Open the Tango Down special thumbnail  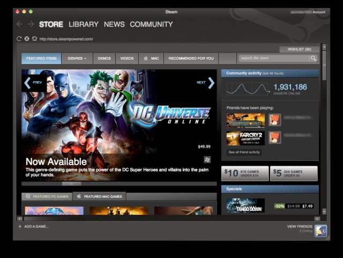click(245, 206)
